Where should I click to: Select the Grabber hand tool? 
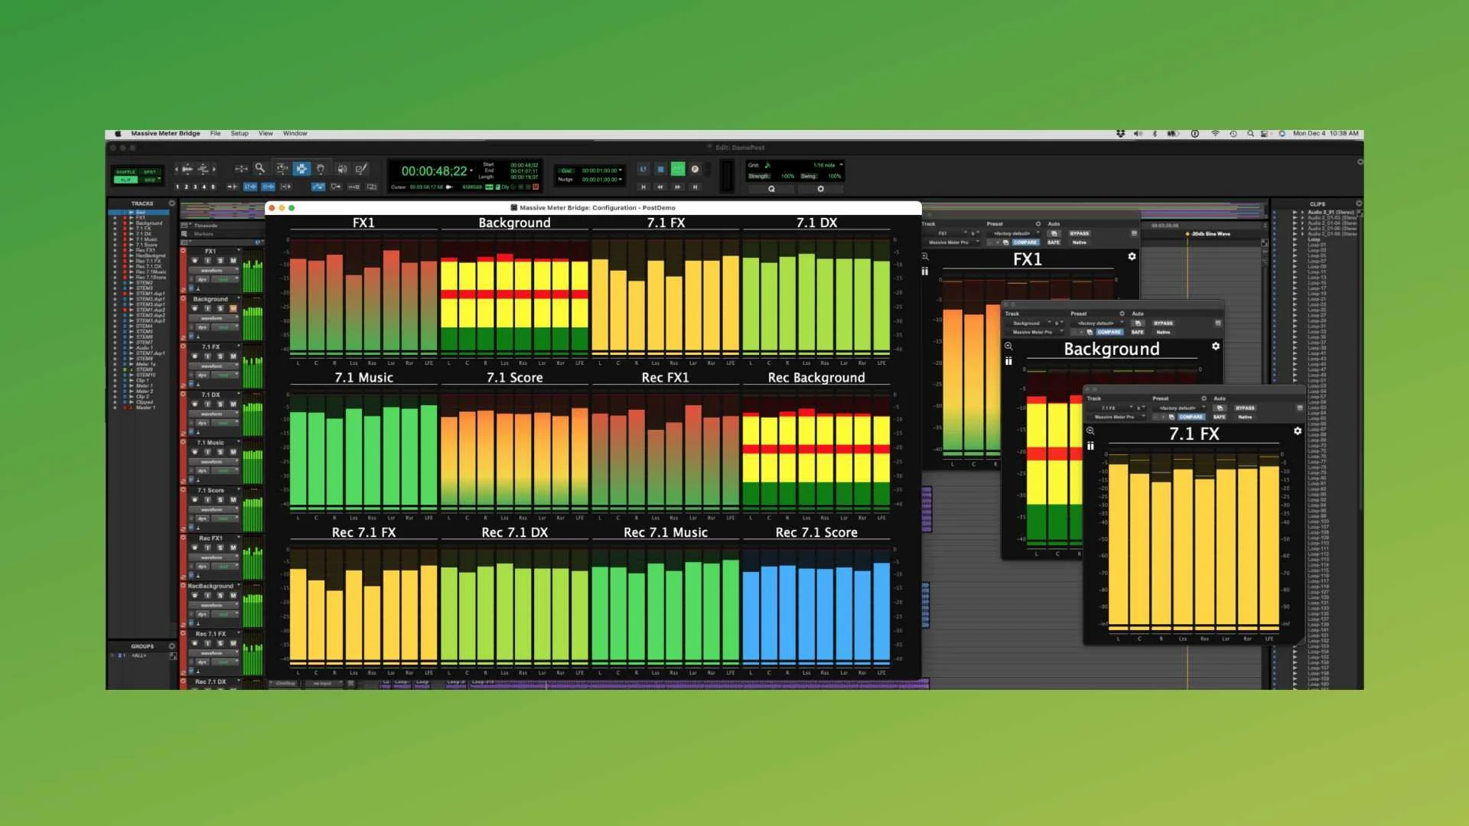point(321,168)
